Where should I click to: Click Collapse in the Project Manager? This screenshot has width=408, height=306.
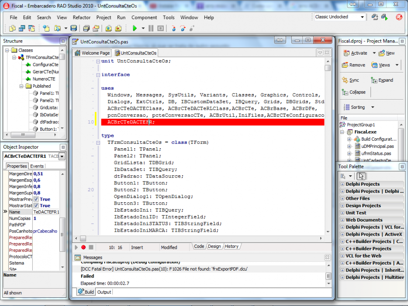pos(354,92)
